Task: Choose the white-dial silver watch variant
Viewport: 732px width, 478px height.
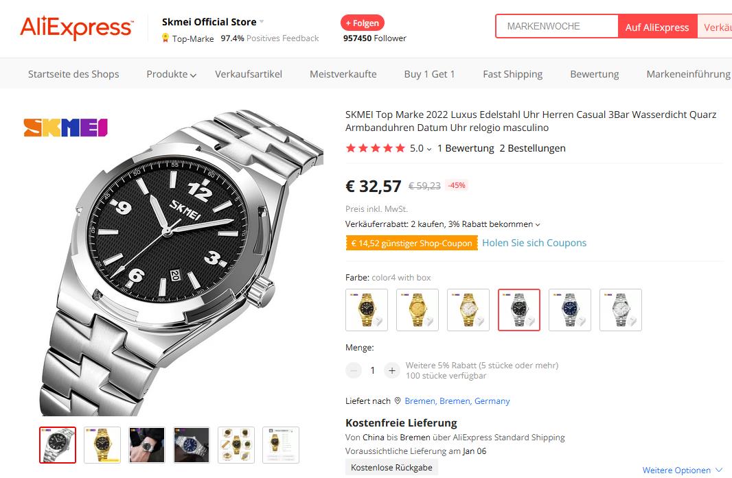Action: (621, 310)
